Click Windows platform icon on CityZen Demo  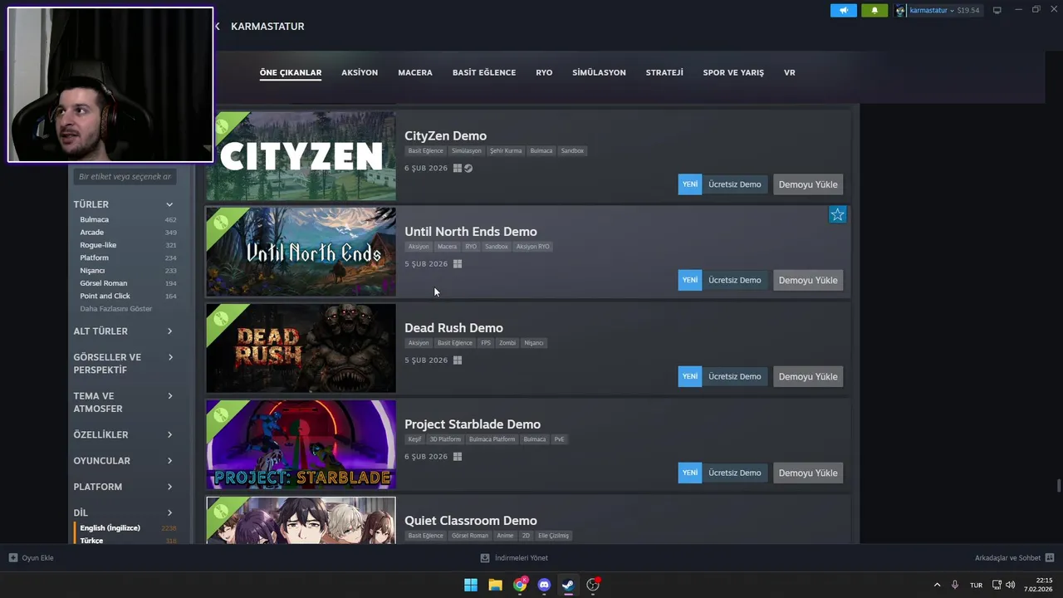coord(457,169)
